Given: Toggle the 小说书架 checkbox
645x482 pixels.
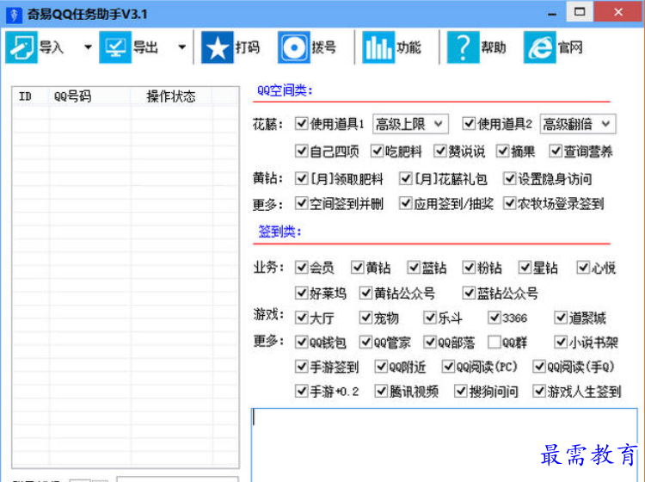Looking at the screenshot, I should coord(561,342).
